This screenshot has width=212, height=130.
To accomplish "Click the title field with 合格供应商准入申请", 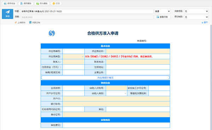I will click(x=87, y=11).
